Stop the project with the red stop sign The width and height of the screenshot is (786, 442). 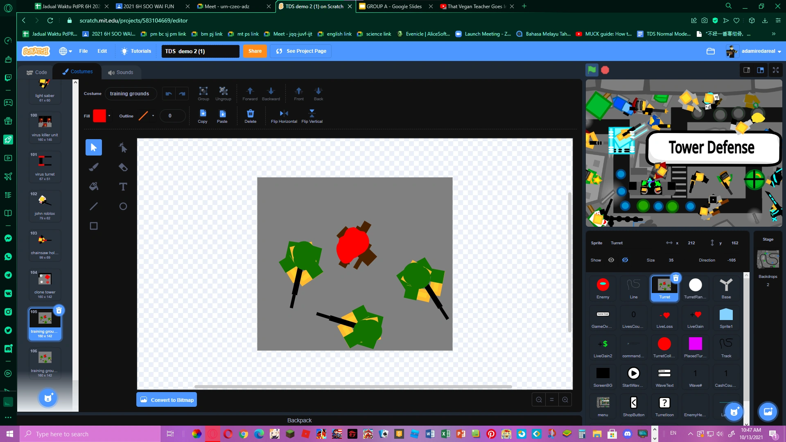(605, 70)
